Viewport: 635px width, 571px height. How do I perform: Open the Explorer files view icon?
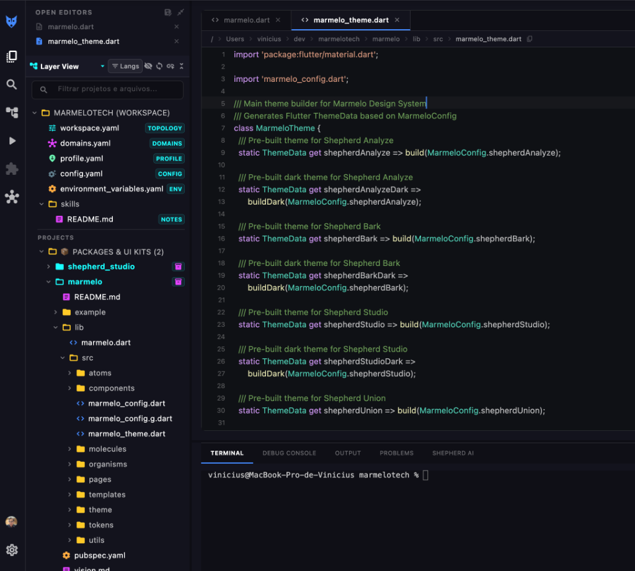point(12,56)
